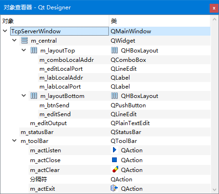Select the m_layoutBottom object
The image size is (219, 194).
pyautogui.click(x=62, y=96)
